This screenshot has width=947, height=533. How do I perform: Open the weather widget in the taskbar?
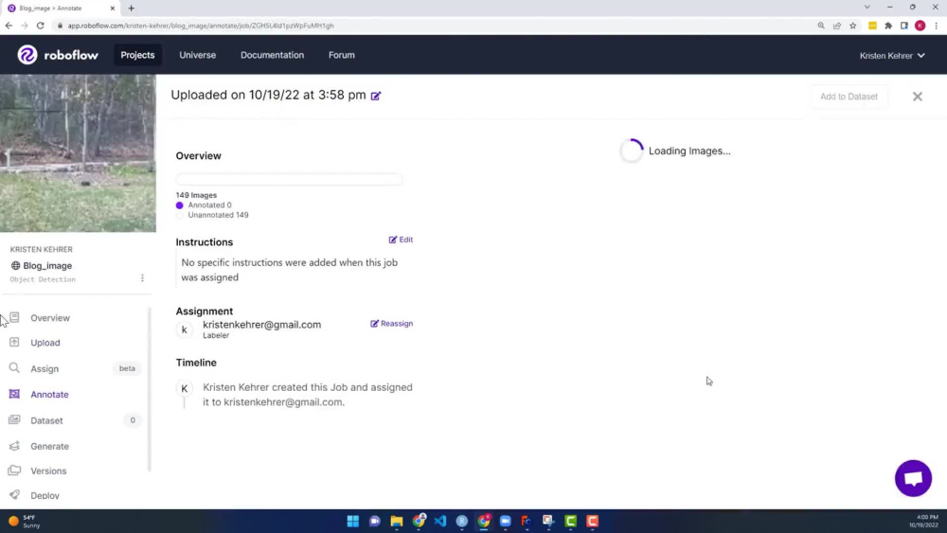tap(25, 522)
